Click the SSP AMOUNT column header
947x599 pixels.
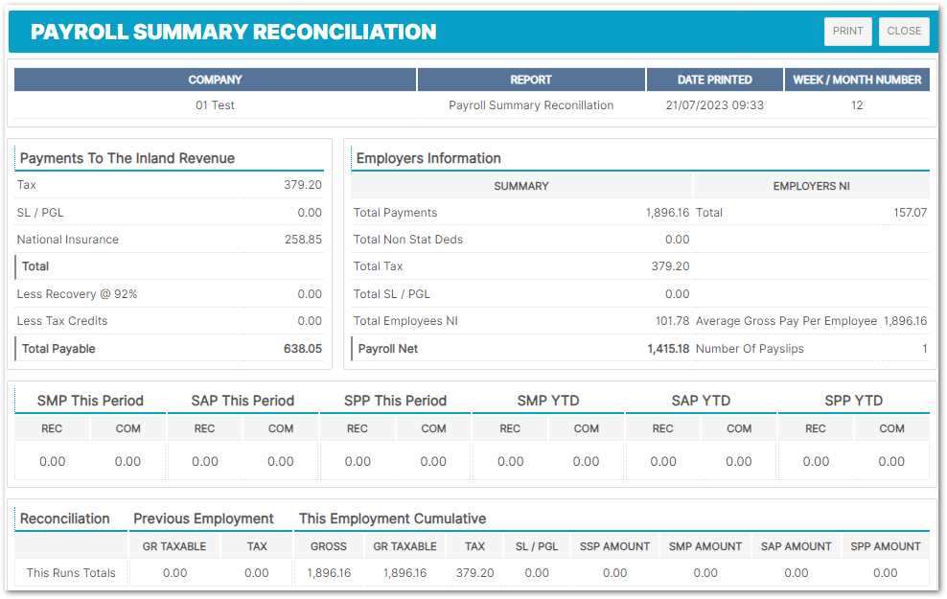[614, 546]
